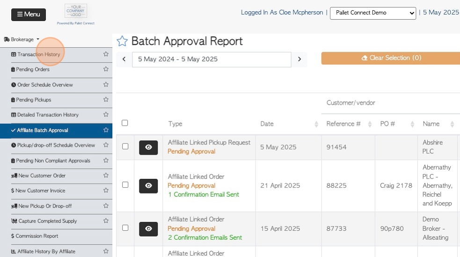Screen dimensions: 460x257
Task: Expand the Brokerage section dropdown
Action: tap(22, 39)
